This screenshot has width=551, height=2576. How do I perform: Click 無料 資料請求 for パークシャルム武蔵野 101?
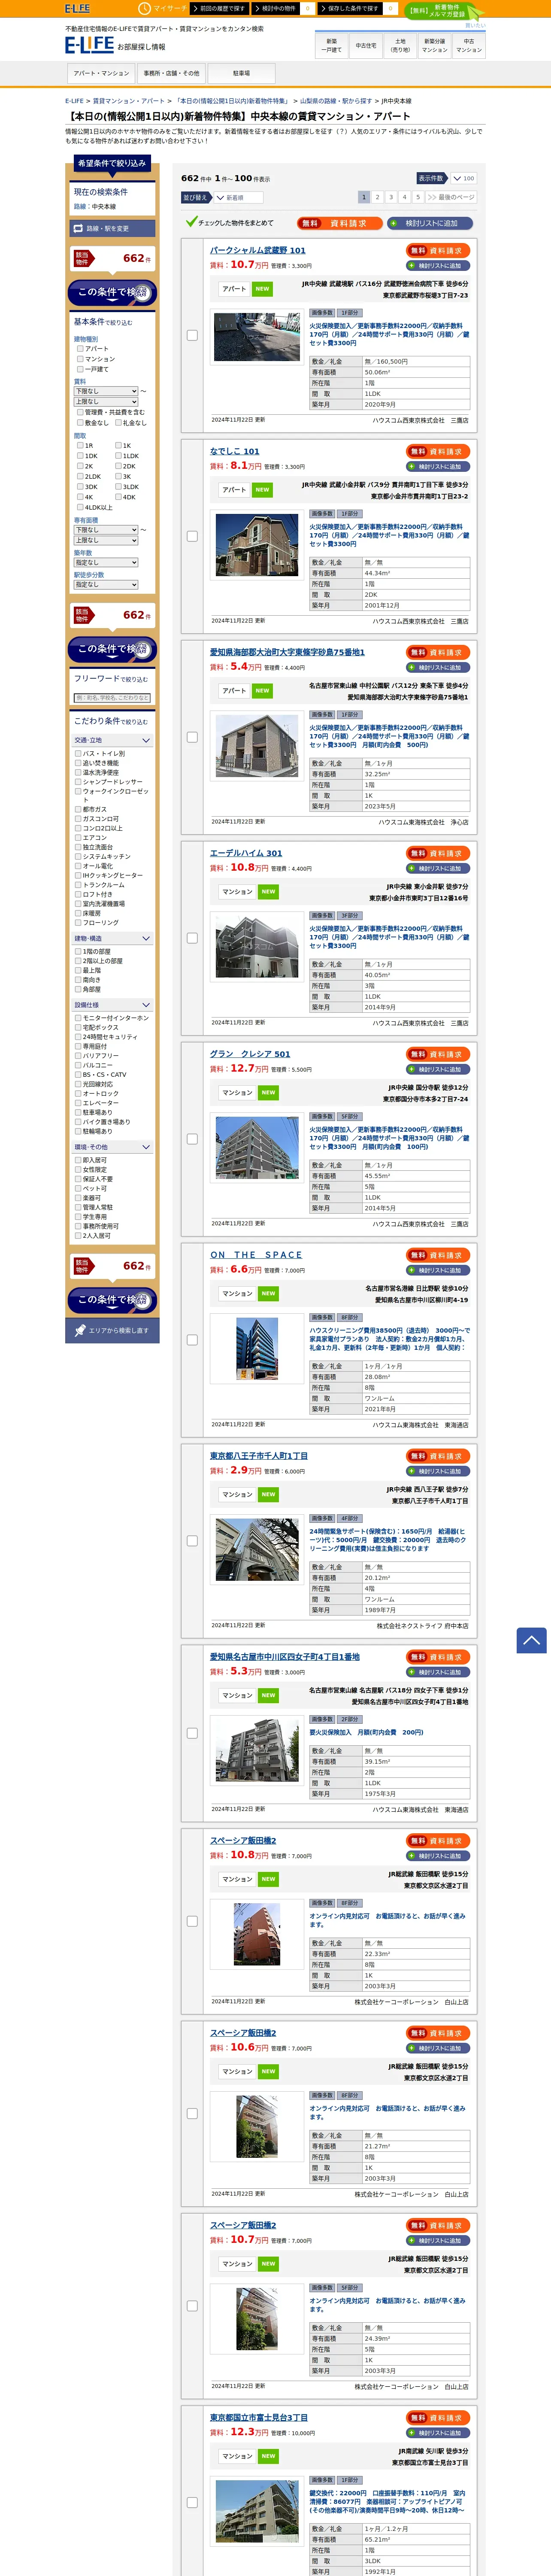(x=438, y=251)
